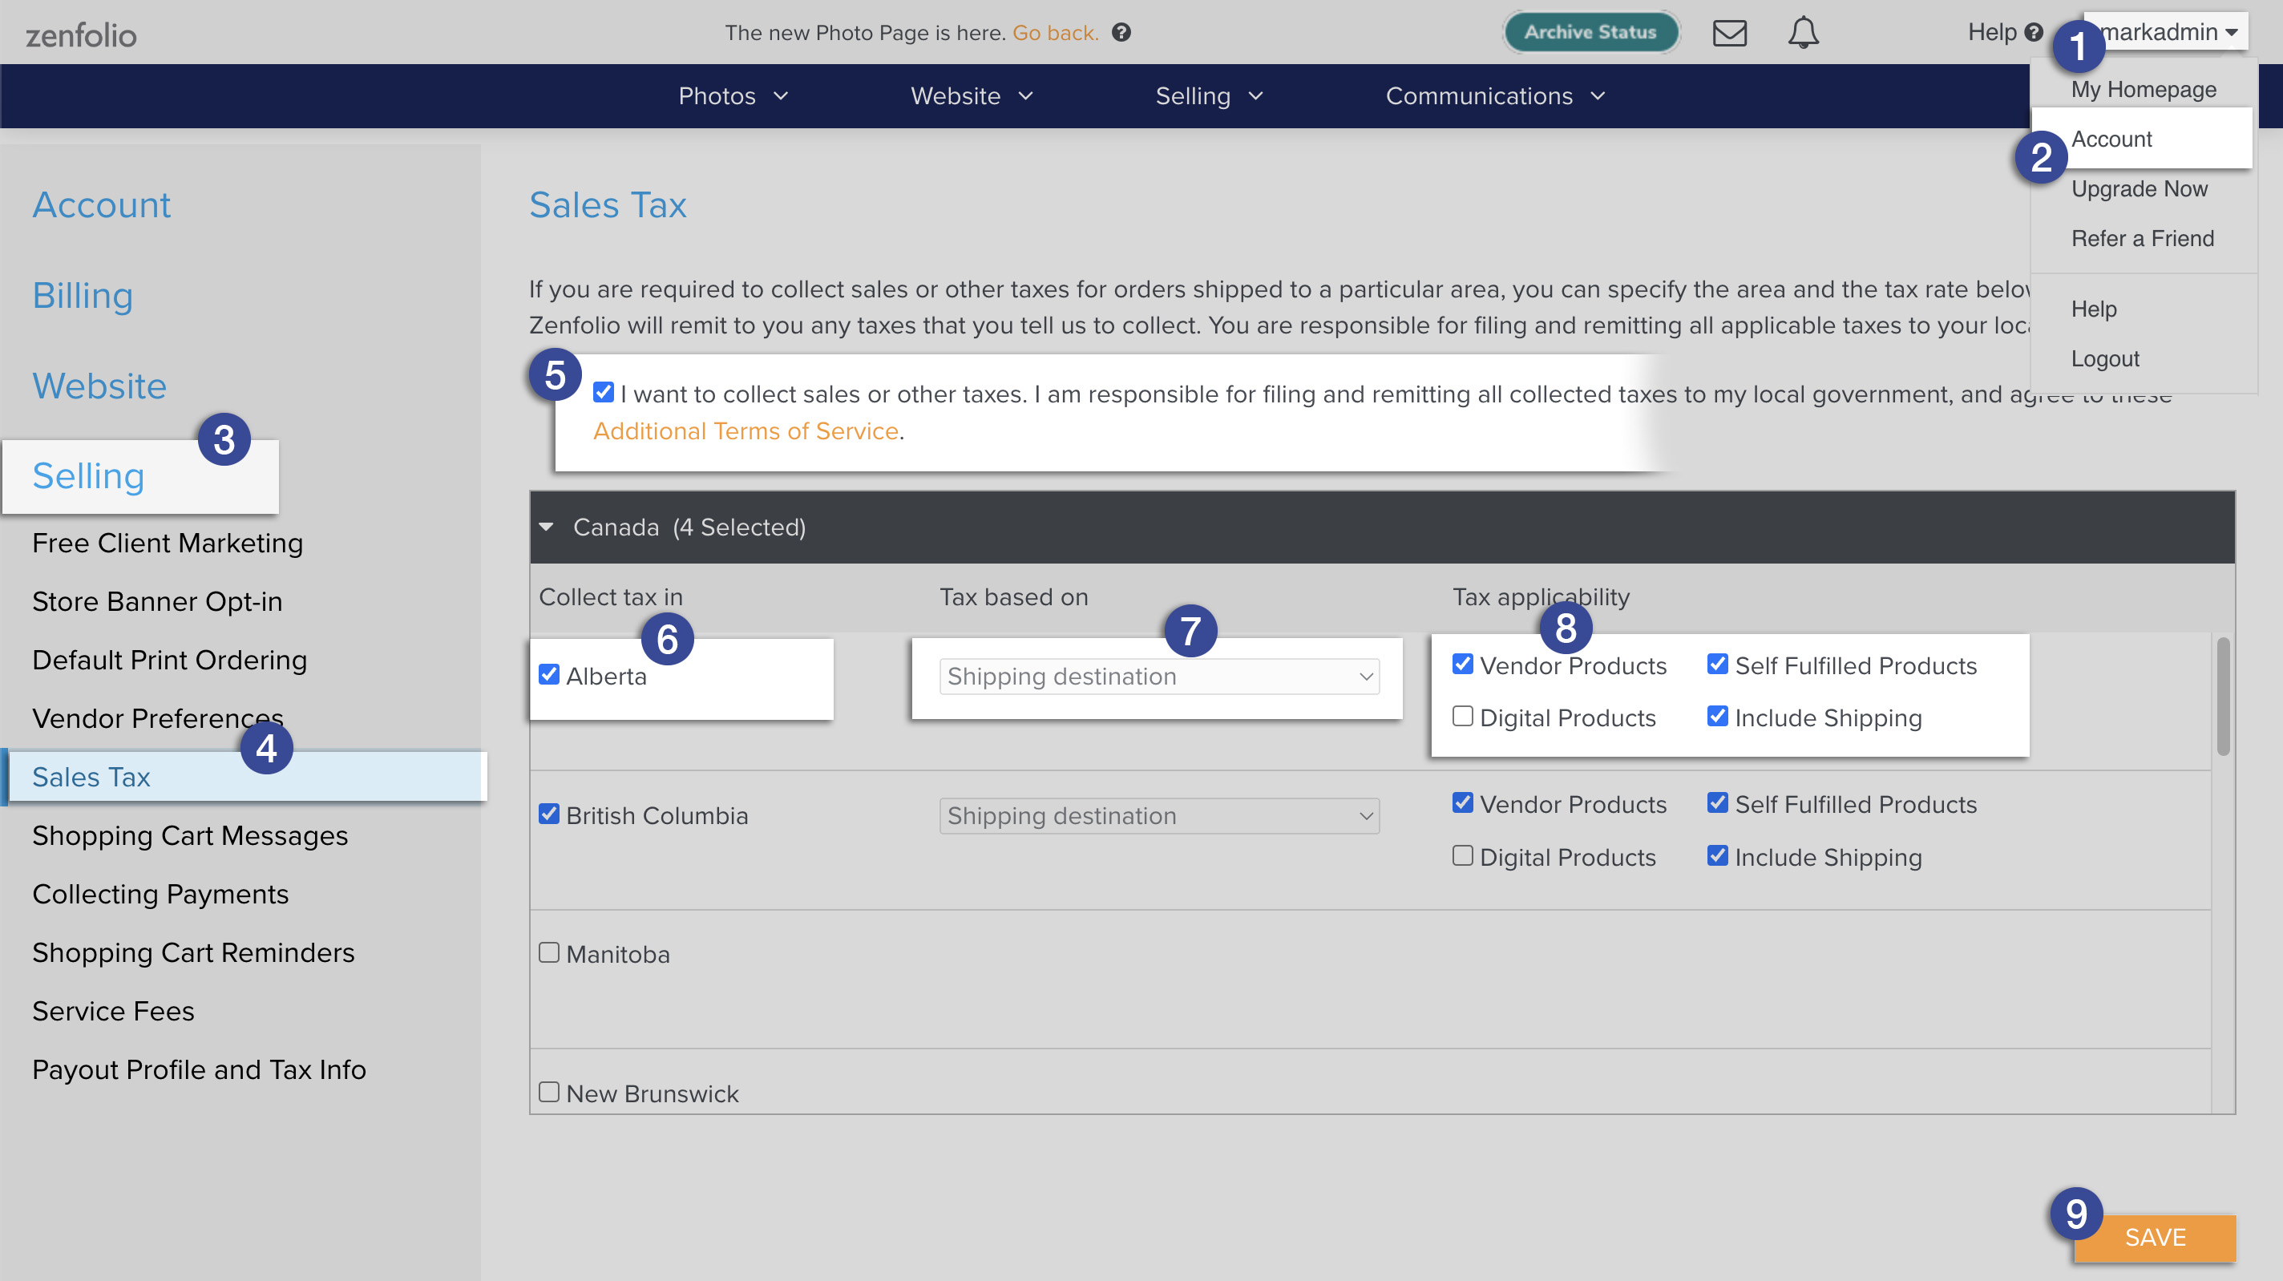Click the orange SAVE button
Image resolution: width=2283 pixels, height=1281 pixels.
(2155, 1238)
